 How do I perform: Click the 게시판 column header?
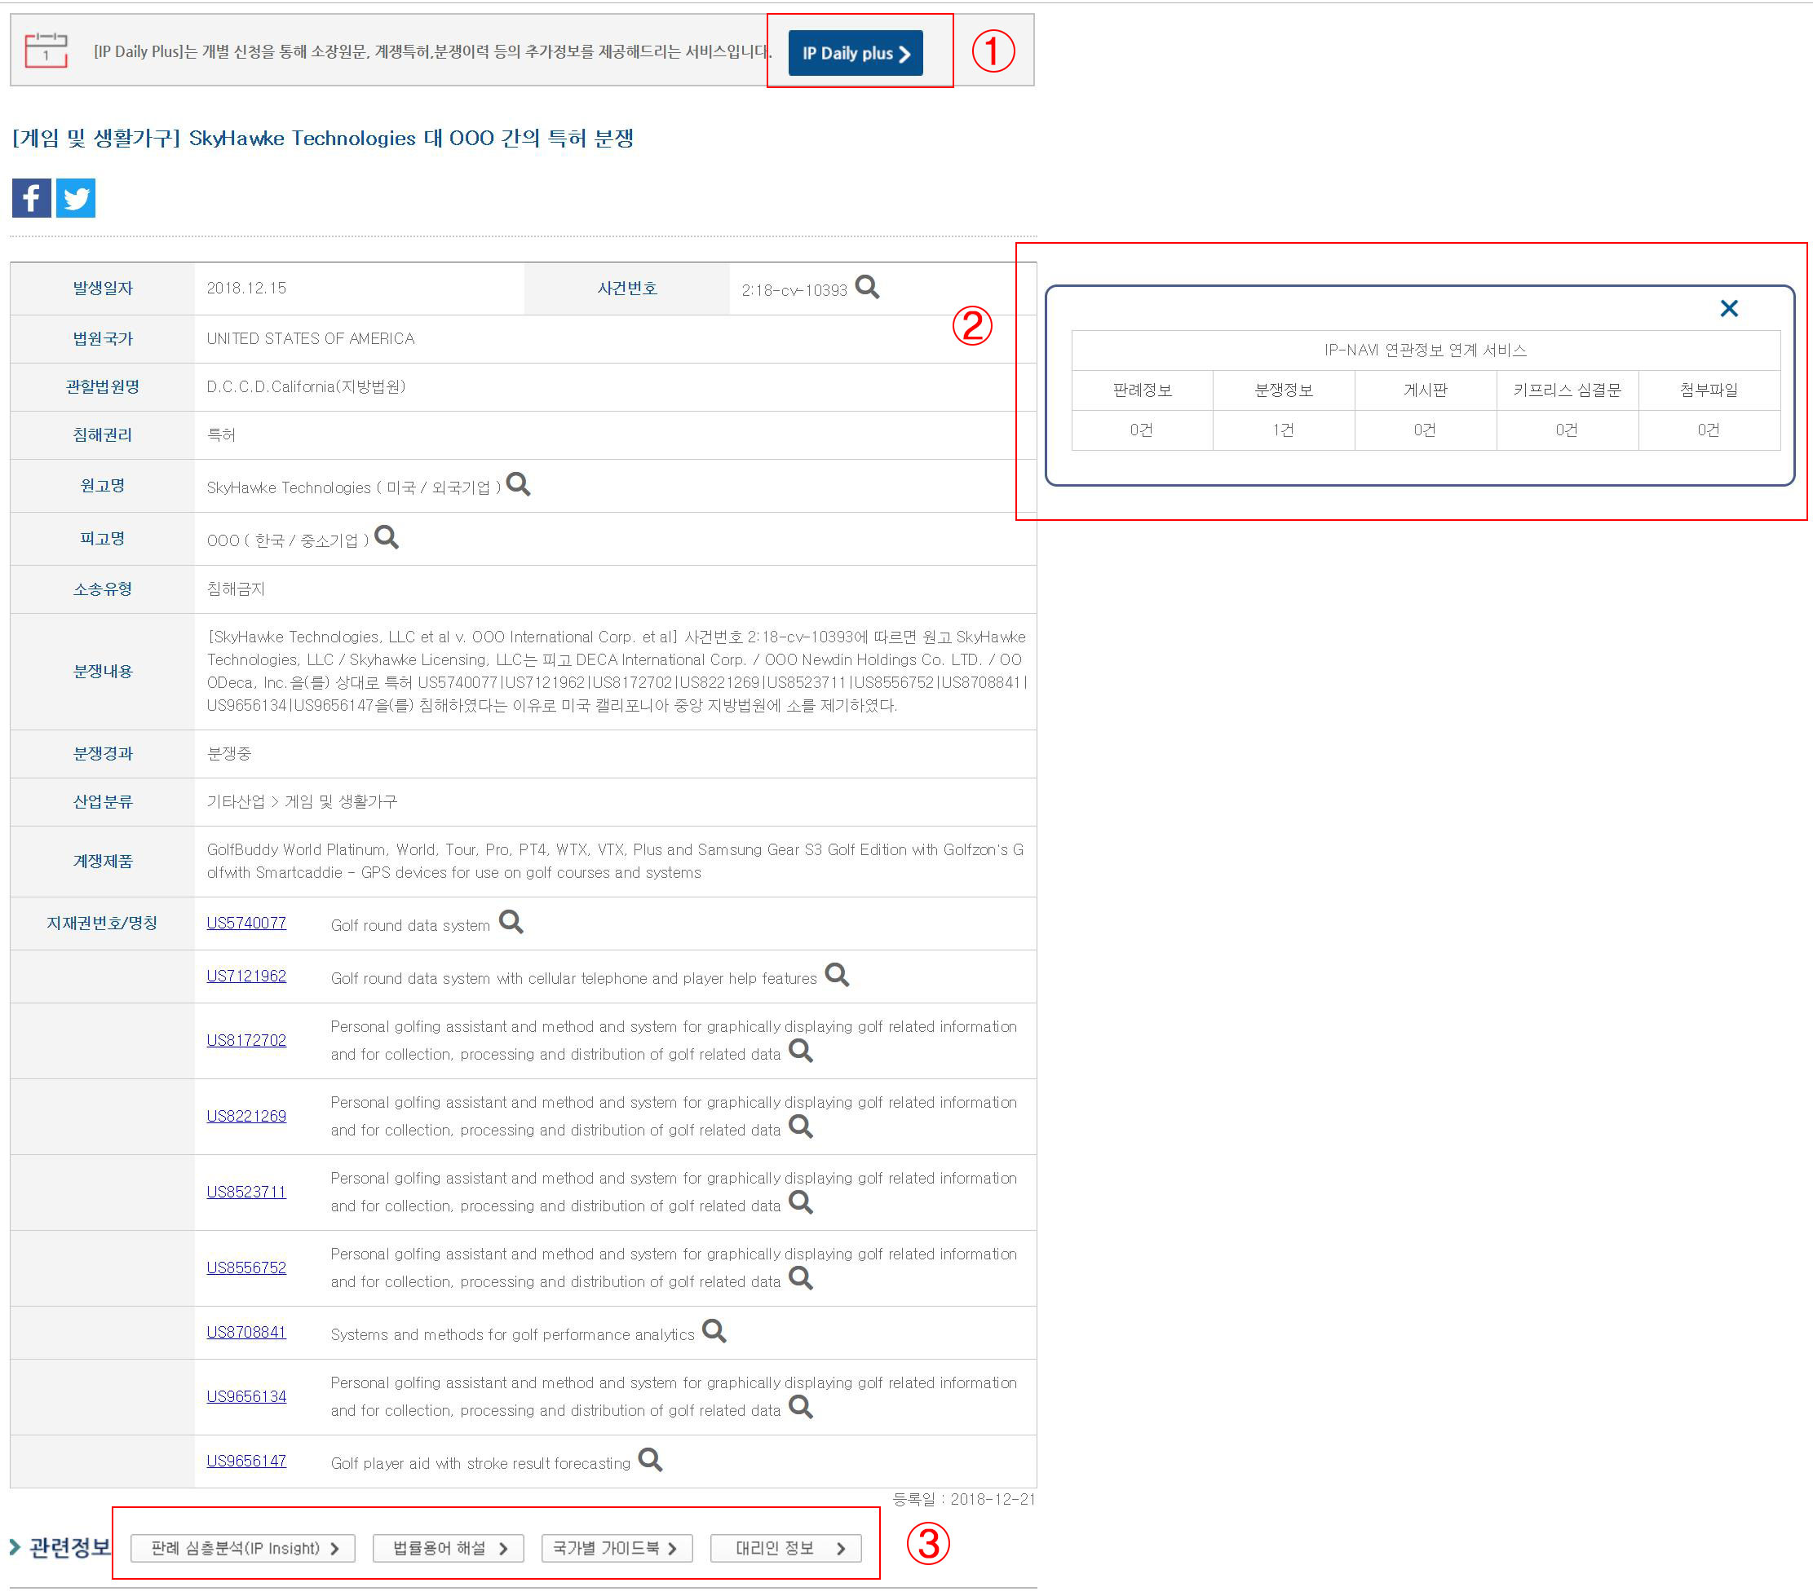click(1426, 390)
